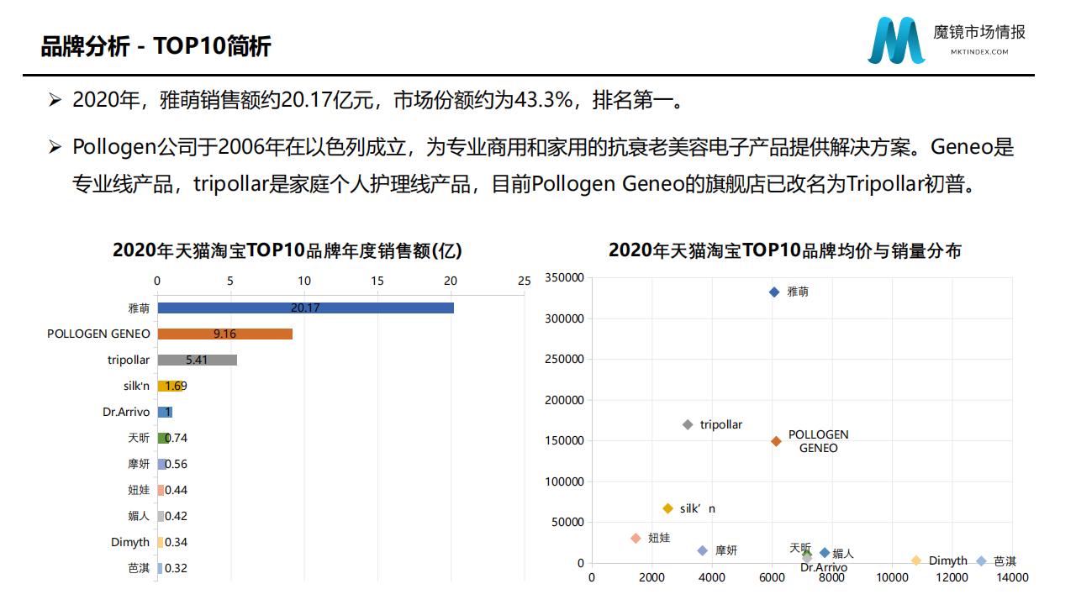Click the 魔镜市场情报 logo icon
This screenshot has height=605, width=1076.
pyautogui.click(x=896, y=40)
